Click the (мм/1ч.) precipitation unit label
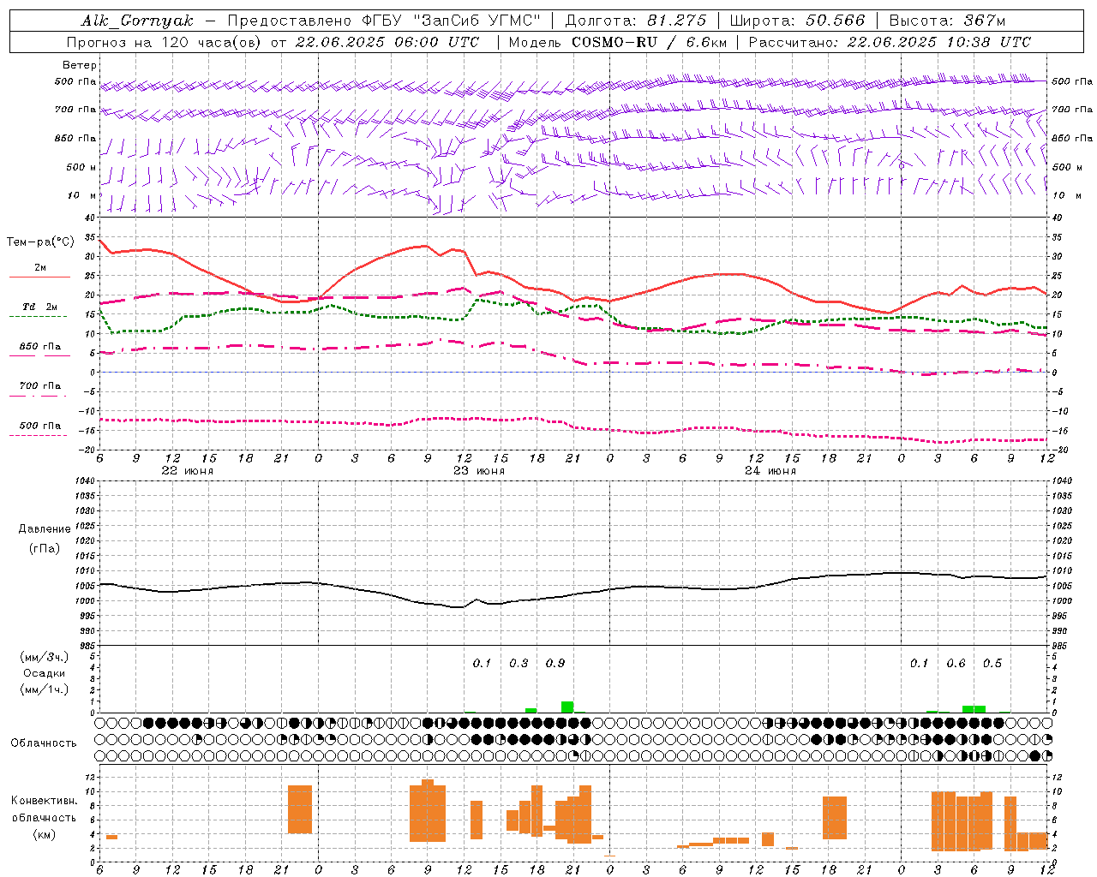1097x877 pixels. tap(44, 689)
